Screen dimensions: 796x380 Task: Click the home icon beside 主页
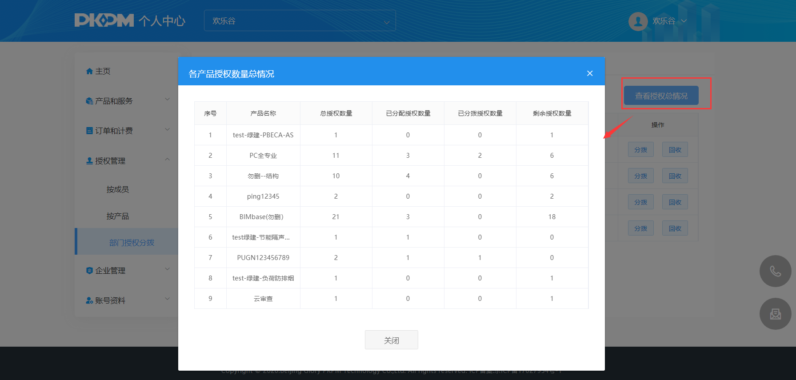point(89,71)
